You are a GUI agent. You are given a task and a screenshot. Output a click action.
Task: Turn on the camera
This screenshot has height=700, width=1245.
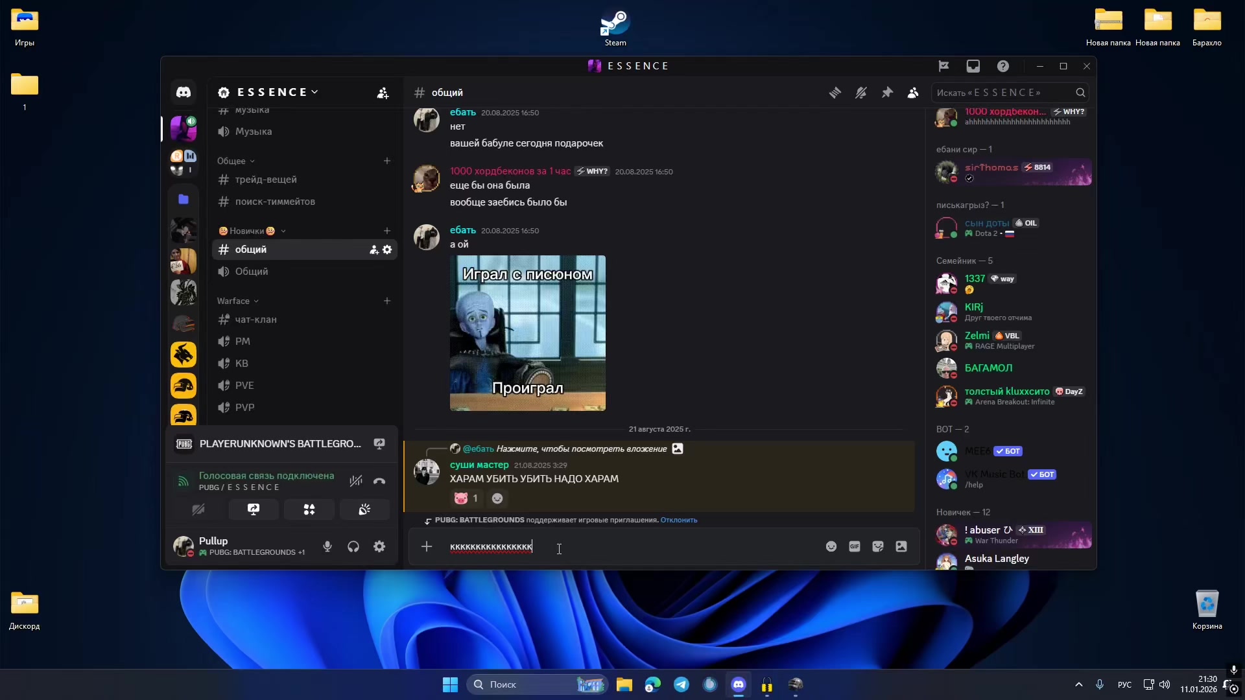pos(198,509)
